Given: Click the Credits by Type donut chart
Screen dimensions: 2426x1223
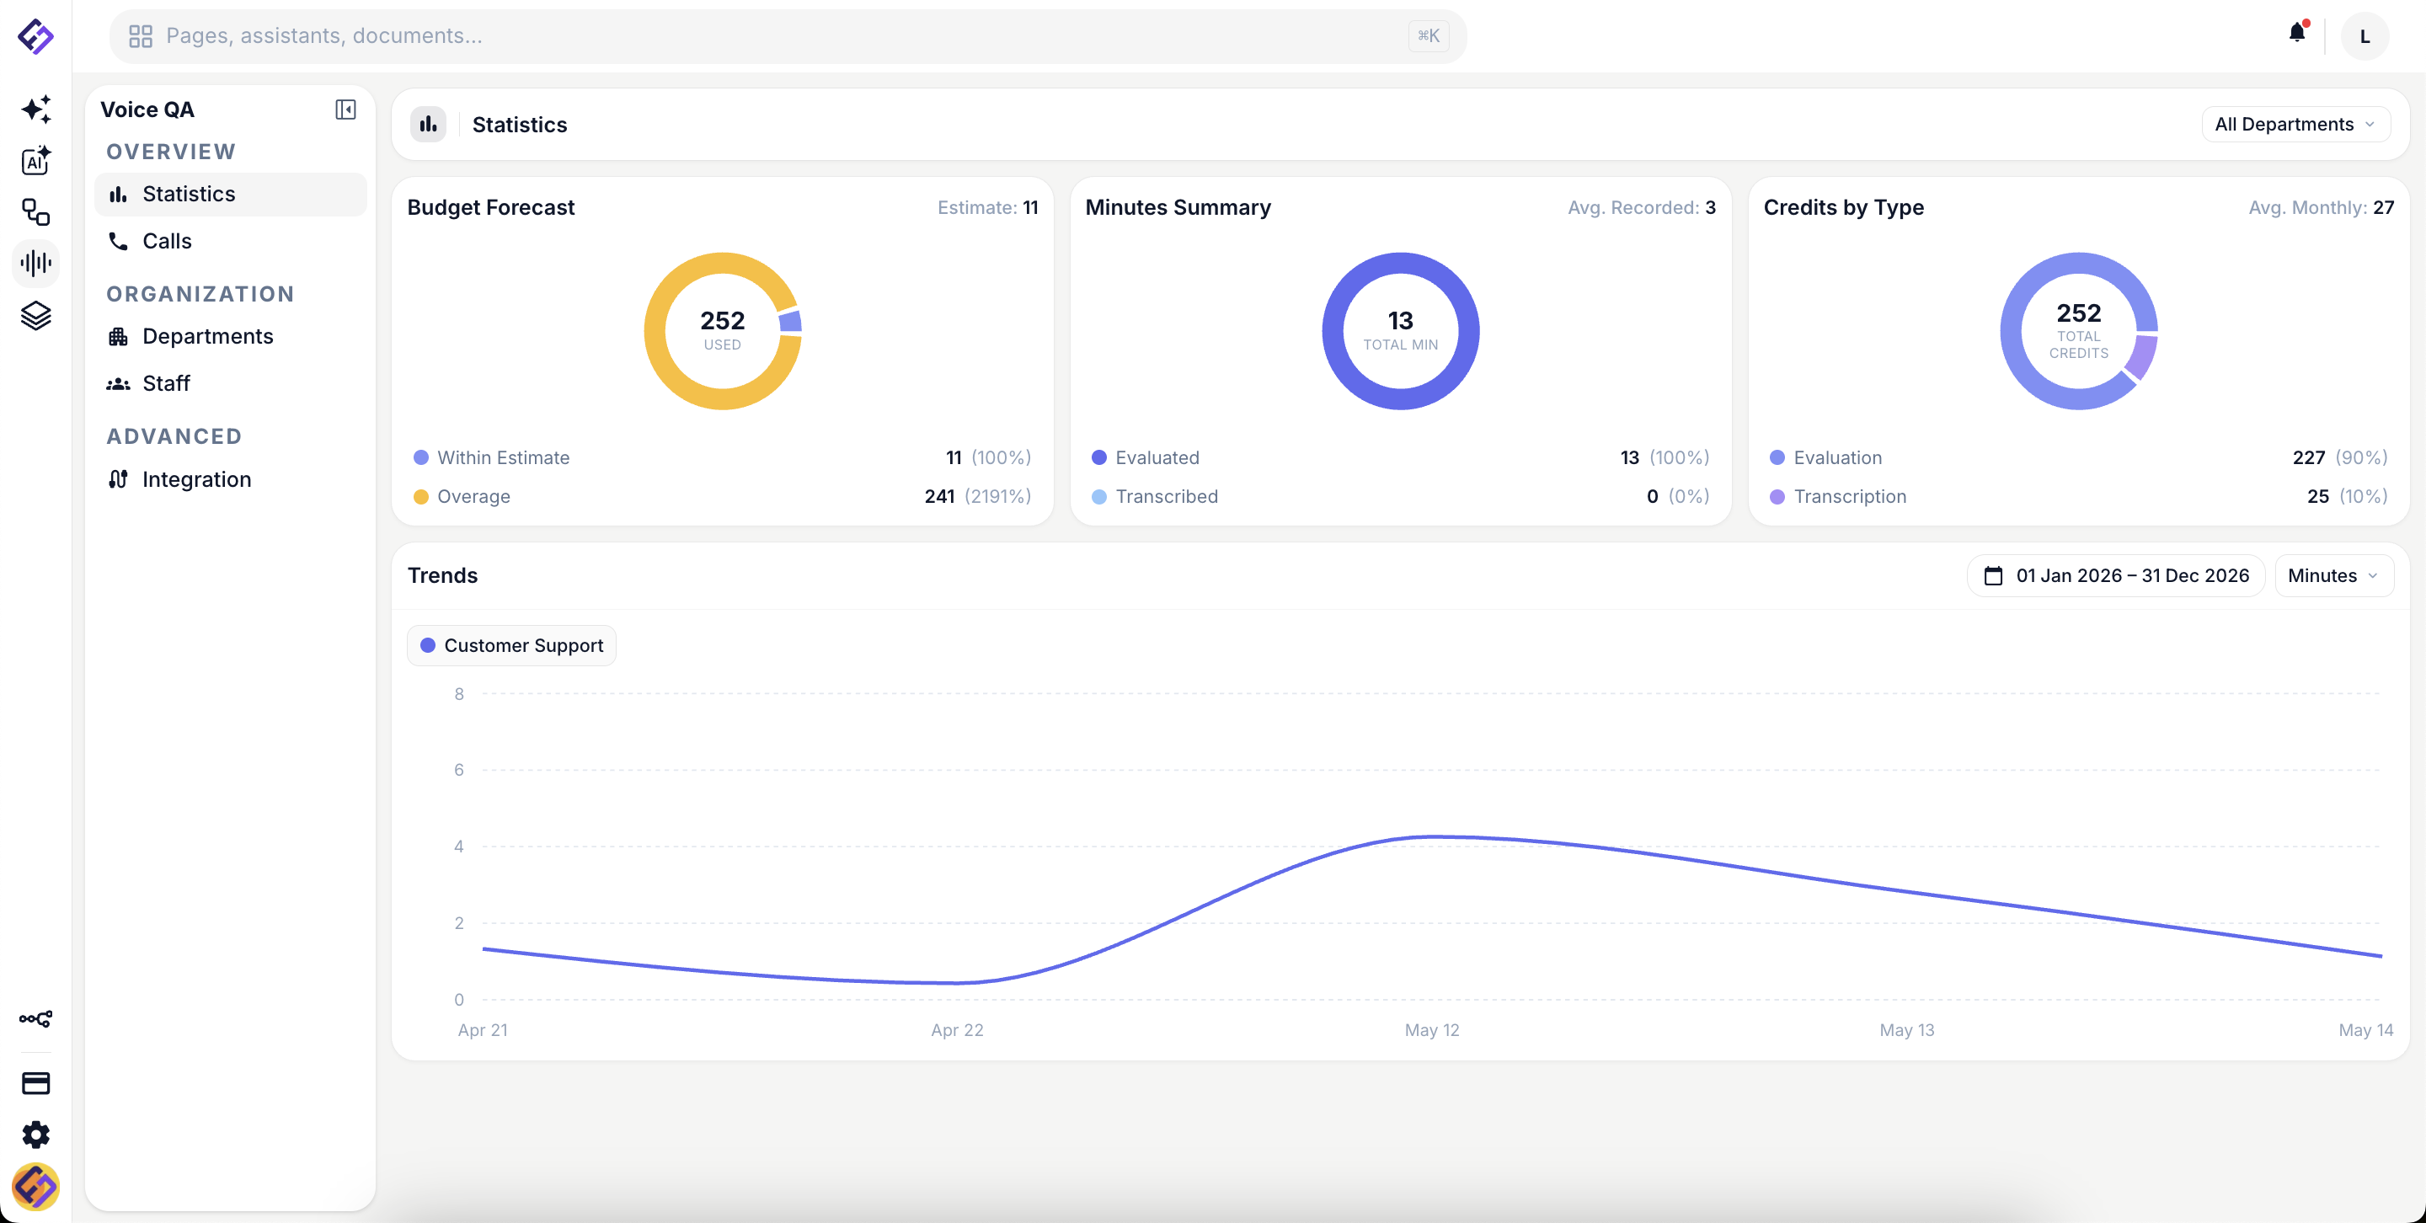Looking at the screenshot, I should pyautogui.click(x=2078, y=330).
